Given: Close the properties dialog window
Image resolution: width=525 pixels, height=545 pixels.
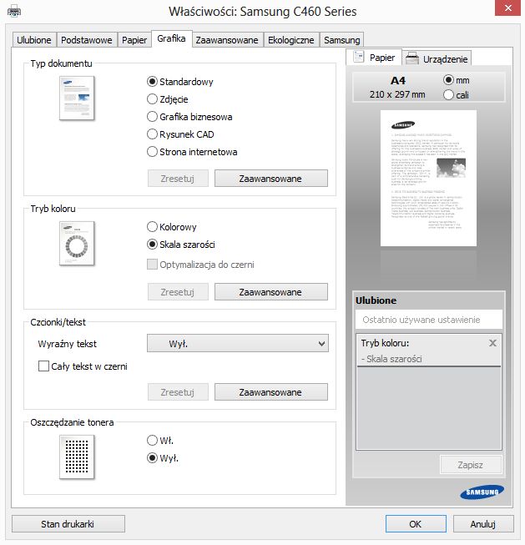Looking at the screenshot, I should [508, 8].
